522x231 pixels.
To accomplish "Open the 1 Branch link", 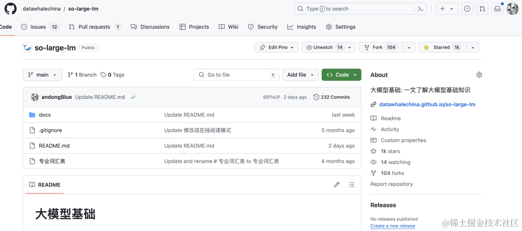I will (x=82, y=75).
